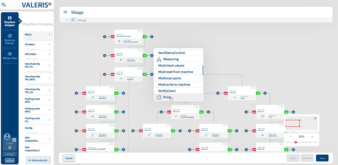Toggle the green check on Action 32 Check node
Viewport: 338px width, 165px height.
(253, 97)
